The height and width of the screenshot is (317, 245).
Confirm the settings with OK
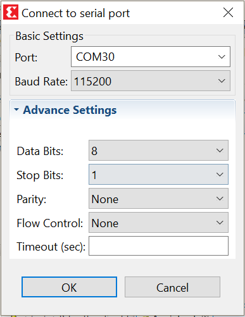(x=69, y=287)
